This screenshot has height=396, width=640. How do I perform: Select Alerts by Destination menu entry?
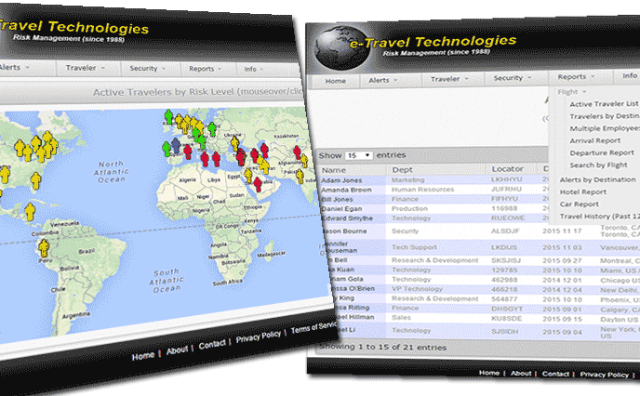tap(597, 179)
